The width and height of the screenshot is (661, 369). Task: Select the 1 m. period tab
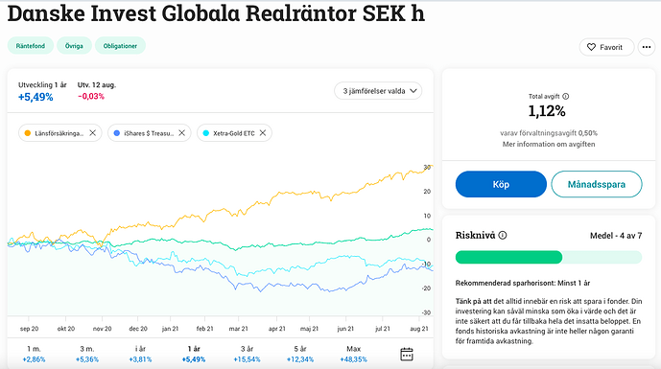coord(34,354)
